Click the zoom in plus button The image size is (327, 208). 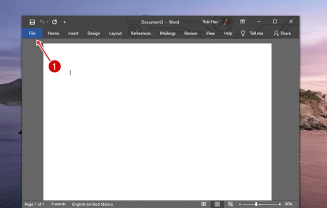click(280, 204)
